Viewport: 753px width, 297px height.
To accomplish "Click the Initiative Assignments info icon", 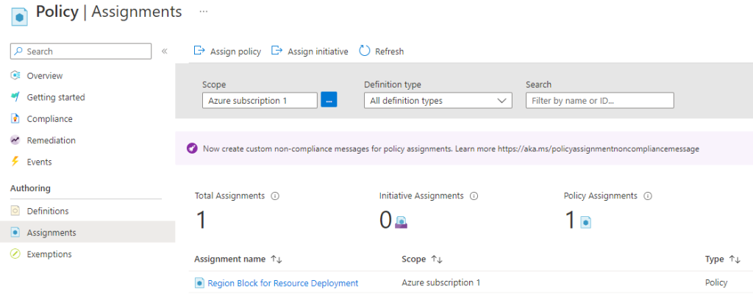I will point(474,196).
